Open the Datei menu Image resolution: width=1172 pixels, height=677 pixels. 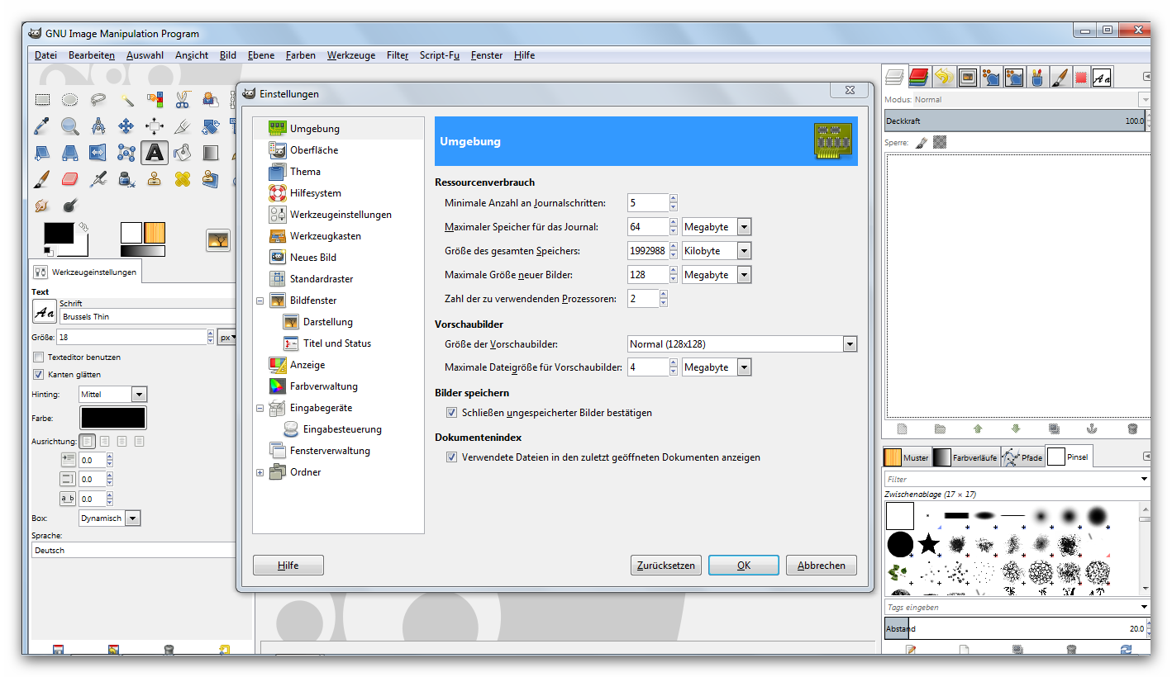[45, 55]
